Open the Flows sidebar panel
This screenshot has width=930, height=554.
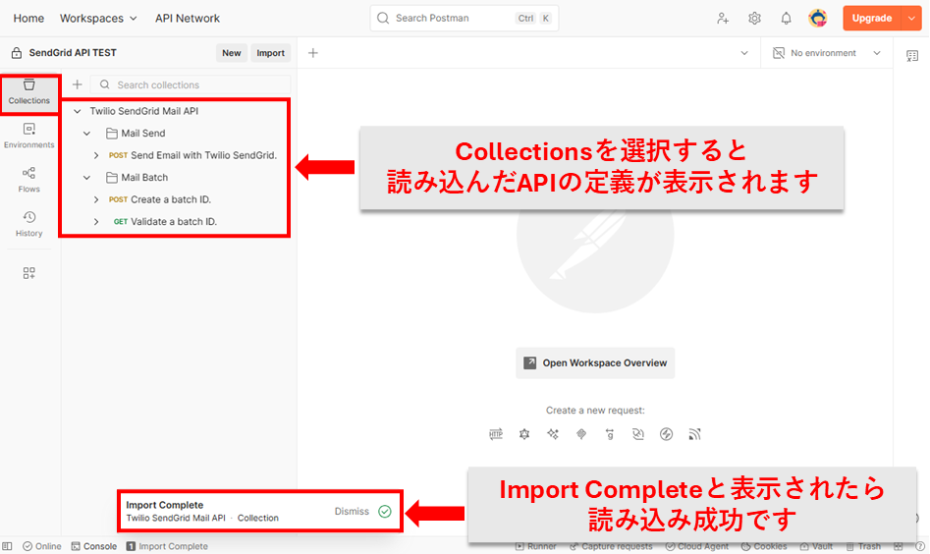point(28,179)
